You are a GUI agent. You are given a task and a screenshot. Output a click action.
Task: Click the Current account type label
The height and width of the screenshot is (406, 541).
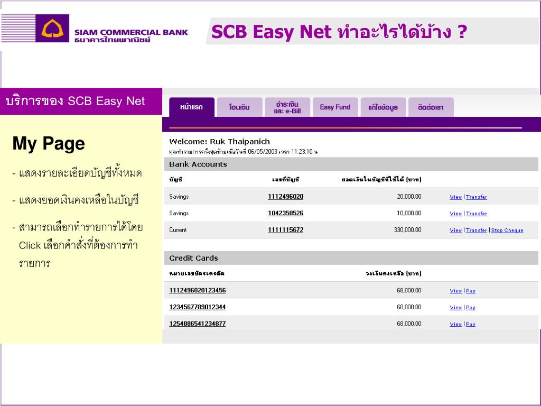coord(178,229)
